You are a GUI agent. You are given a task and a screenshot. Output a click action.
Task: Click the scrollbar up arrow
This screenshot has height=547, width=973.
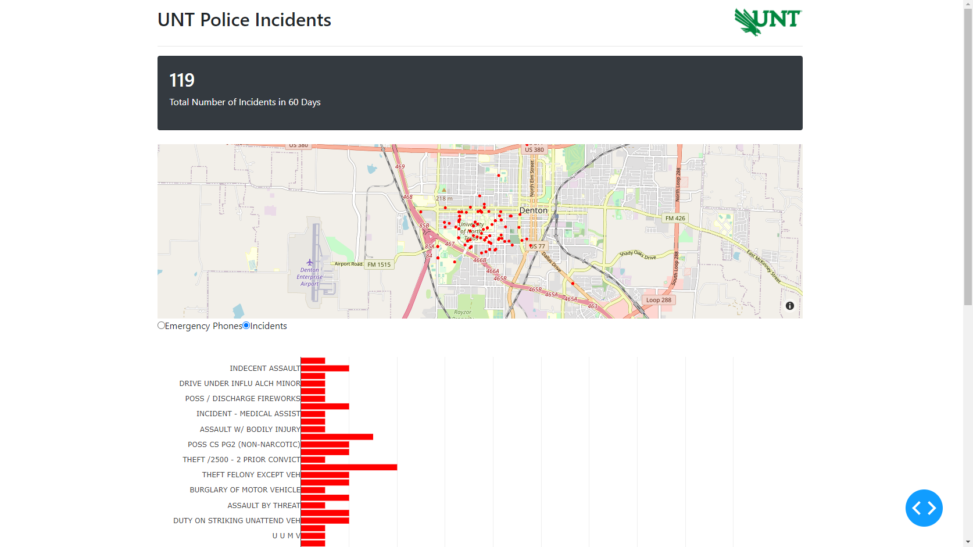click(968, 3)
